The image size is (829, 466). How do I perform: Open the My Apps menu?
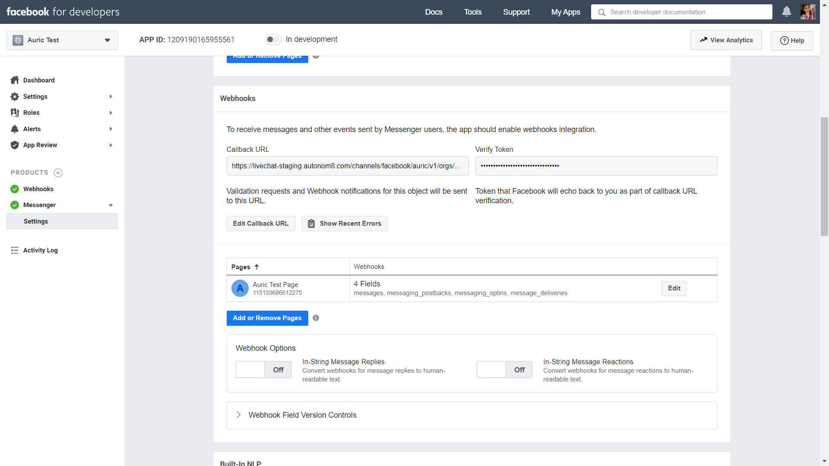point(566,12)
